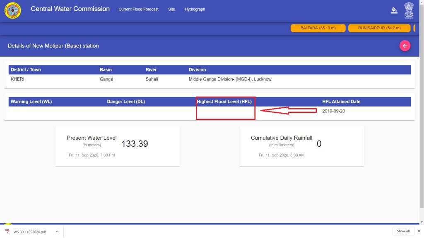The width and height of the screenshot is (424, 238).
Task: Click the Central Water Commission title
Action: click(70, 9)
